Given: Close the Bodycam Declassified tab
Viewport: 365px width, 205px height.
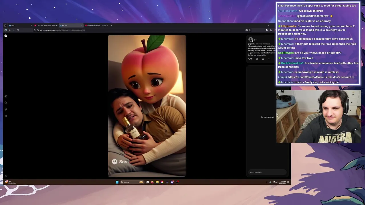Looking at the screenshot, I should pos(107,26).
